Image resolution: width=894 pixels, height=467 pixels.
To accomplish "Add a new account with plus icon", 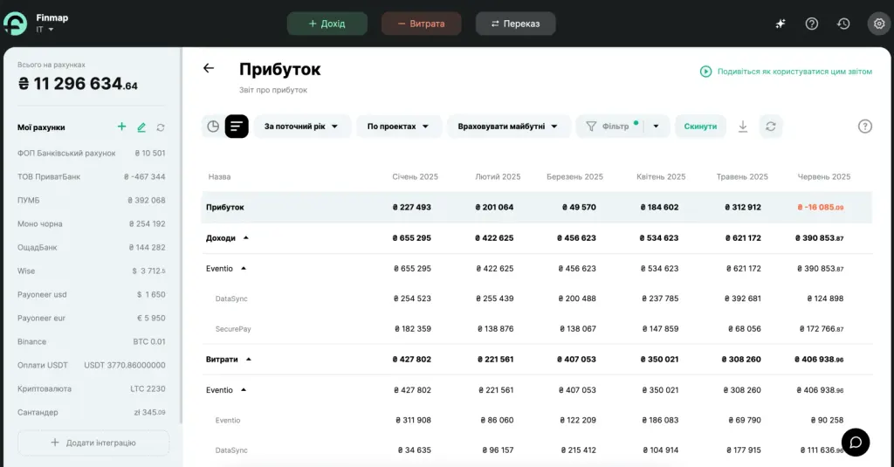I will pos(121,127).
